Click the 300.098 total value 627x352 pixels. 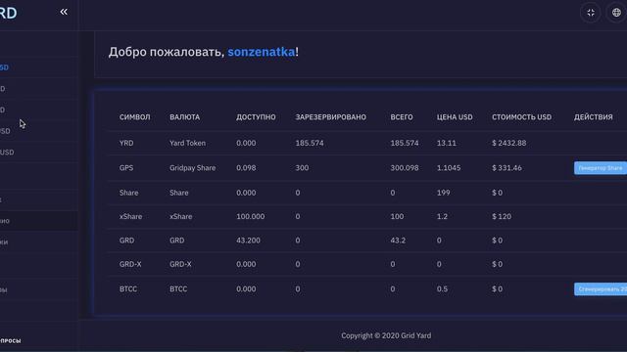click(x=405, y=168)
